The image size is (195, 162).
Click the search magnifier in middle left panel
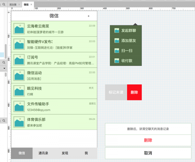pos(4,62)
